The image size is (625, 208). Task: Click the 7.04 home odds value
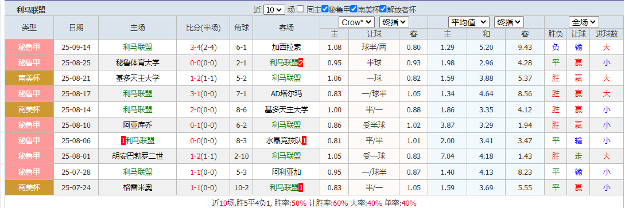coord(447,156)
